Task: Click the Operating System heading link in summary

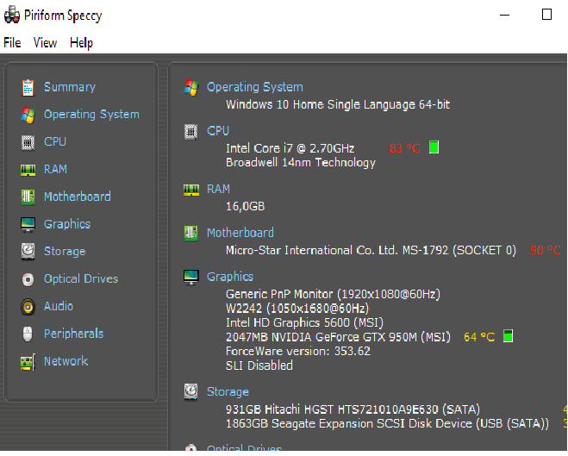Action: click(x=254, y=87)
